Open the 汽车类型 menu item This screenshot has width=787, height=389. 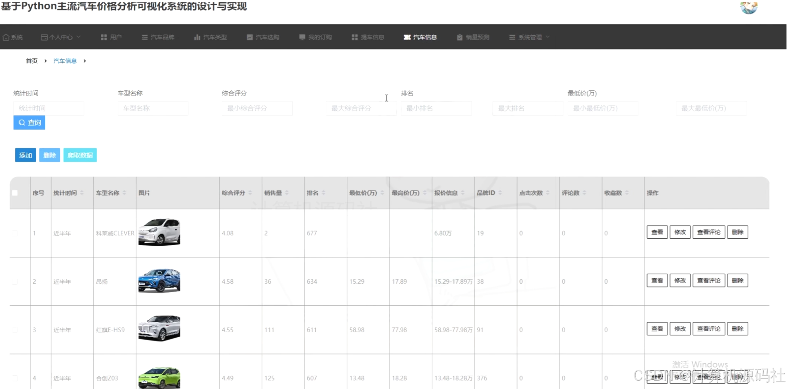click(x=210, y=37)
